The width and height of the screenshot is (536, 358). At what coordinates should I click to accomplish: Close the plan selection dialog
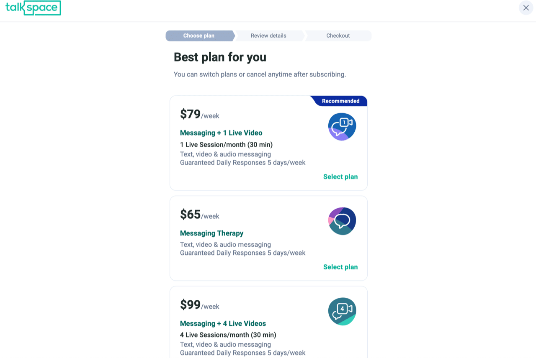pyautogui.click(x=526, y=8)
